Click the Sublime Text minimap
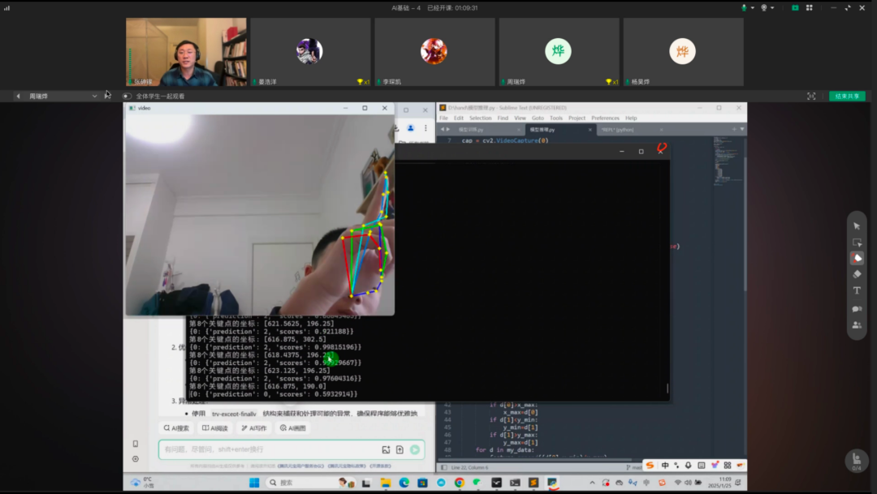 click(728, 161)
